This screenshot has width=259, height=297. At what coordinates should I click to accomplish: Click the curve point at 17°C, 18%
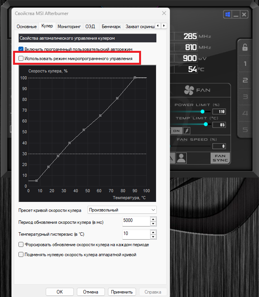pos(48,167)
